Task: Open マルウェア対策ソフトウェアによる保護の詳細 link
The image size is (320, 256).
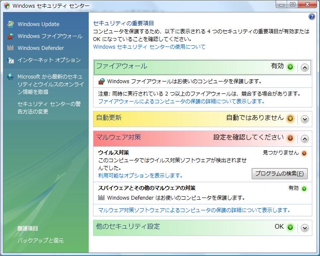Action: coord(194,210)
